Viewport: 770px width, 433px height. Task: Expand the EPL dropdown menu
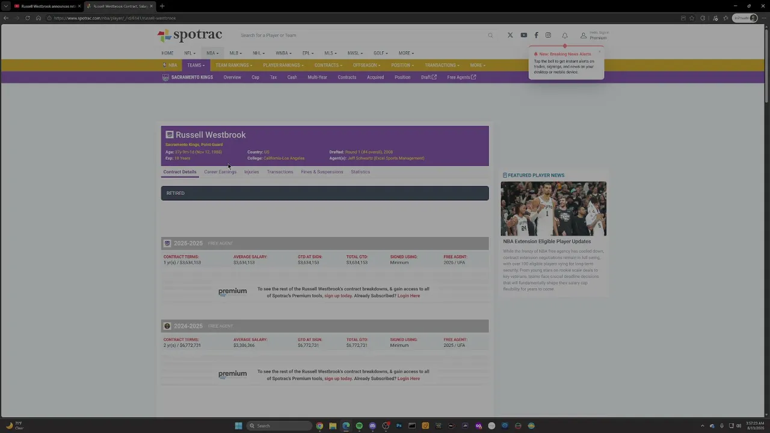point(307,53)
